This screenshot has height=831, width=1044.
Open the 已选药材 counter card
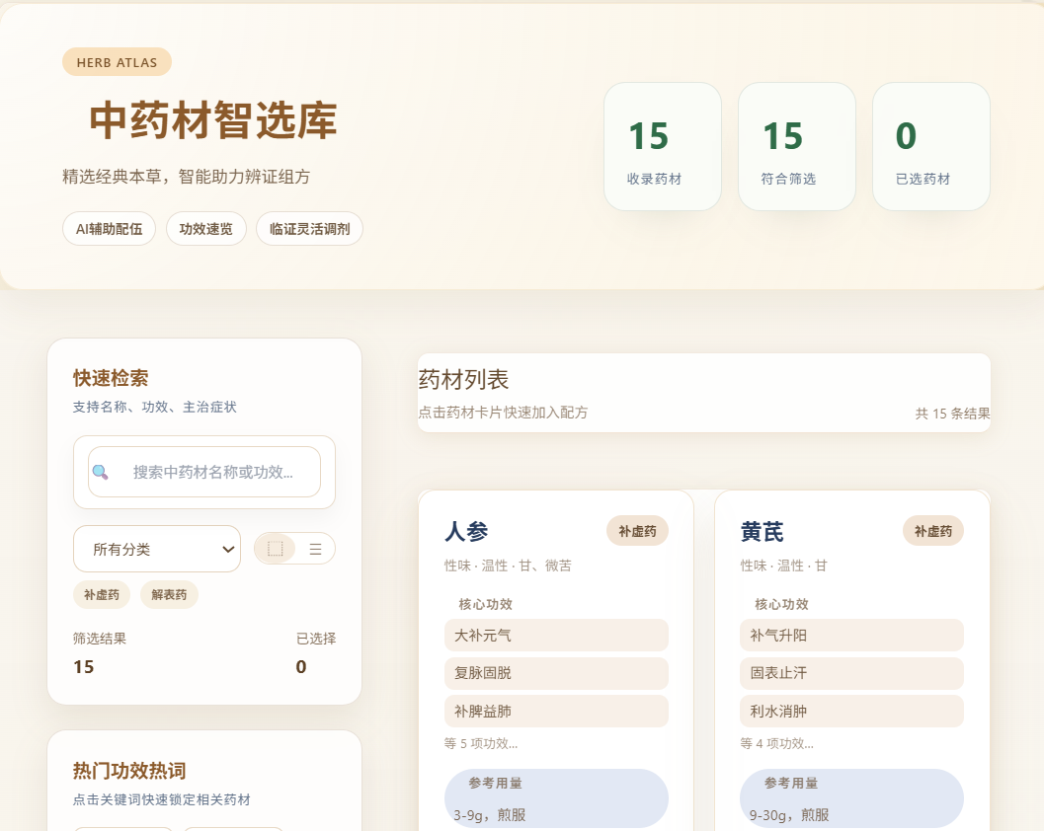[930, 146]
